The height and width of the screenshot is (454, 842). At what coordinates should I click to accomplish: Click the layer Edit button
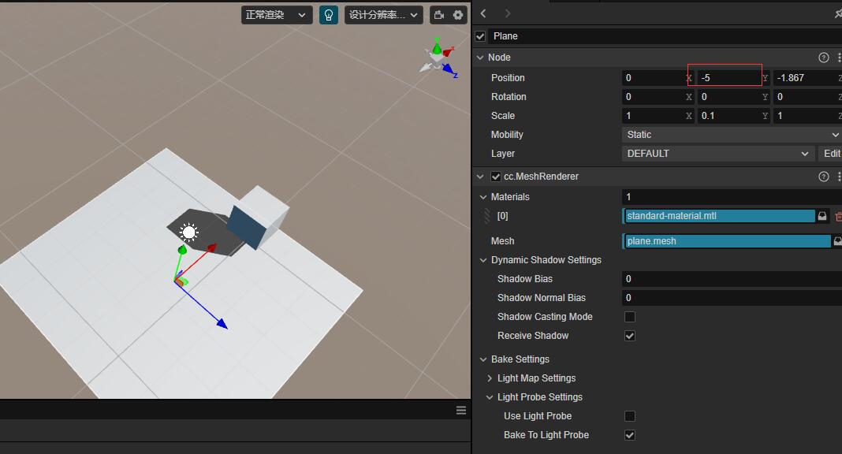click(x=830, y=154)
